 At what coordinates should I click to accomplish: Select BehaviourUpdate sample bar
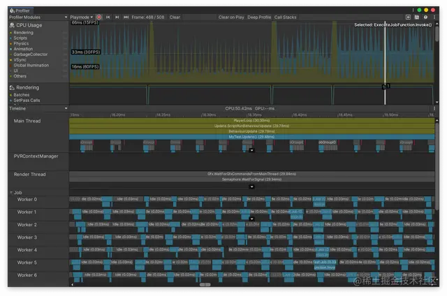click(251, 131)
